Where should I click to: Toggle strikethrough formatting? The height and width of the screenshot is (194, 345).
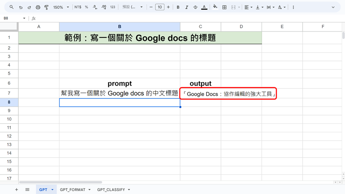point(195,7)
